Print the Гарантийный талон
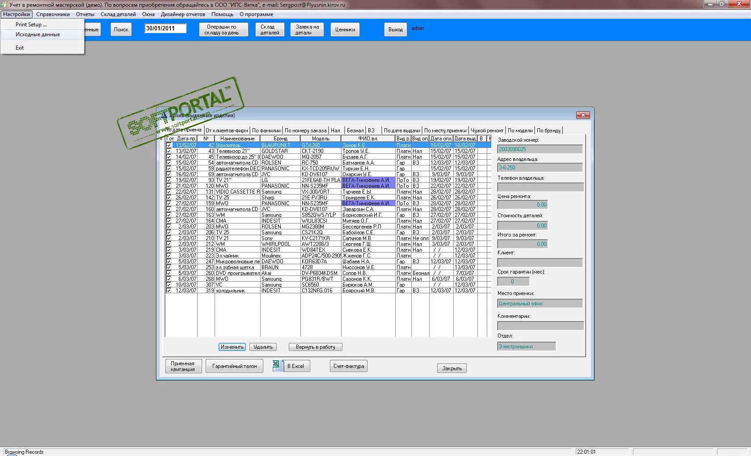 coord(235,366)
